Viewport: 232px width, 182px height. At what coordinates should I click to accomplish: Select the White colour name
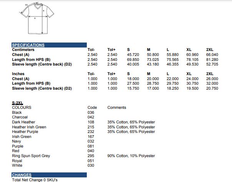tap(17, 166)
